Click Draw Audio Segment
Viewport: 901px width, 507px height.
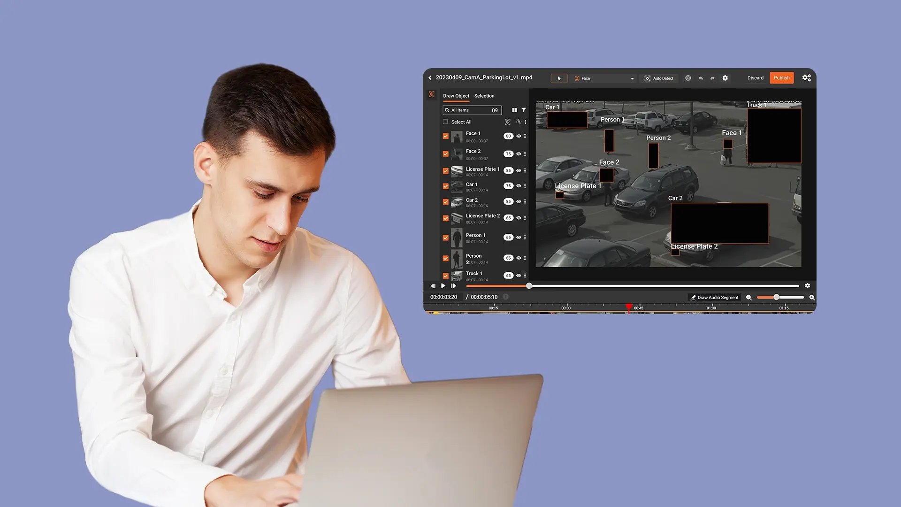coord(714,298)
